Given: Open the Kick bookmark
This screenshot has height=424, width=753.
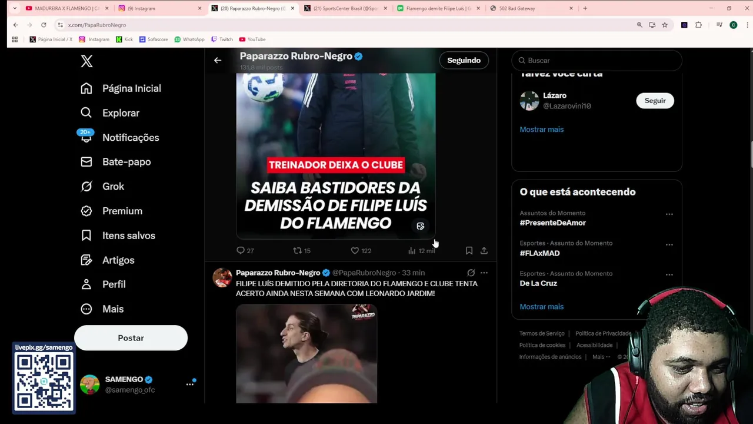Looking at the screenshot, I should click(124, 39).
